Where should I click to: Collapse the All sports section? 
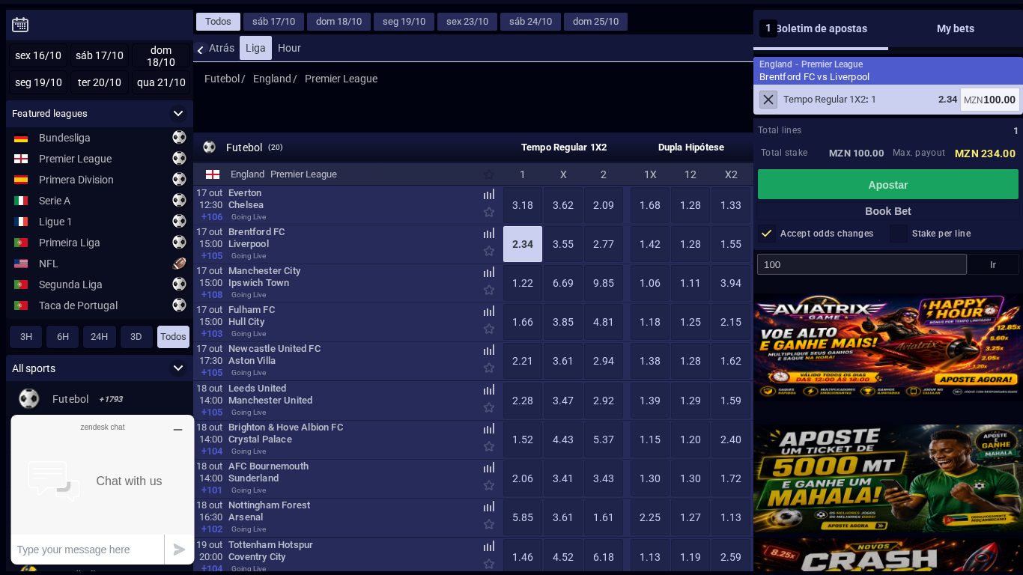178,368
